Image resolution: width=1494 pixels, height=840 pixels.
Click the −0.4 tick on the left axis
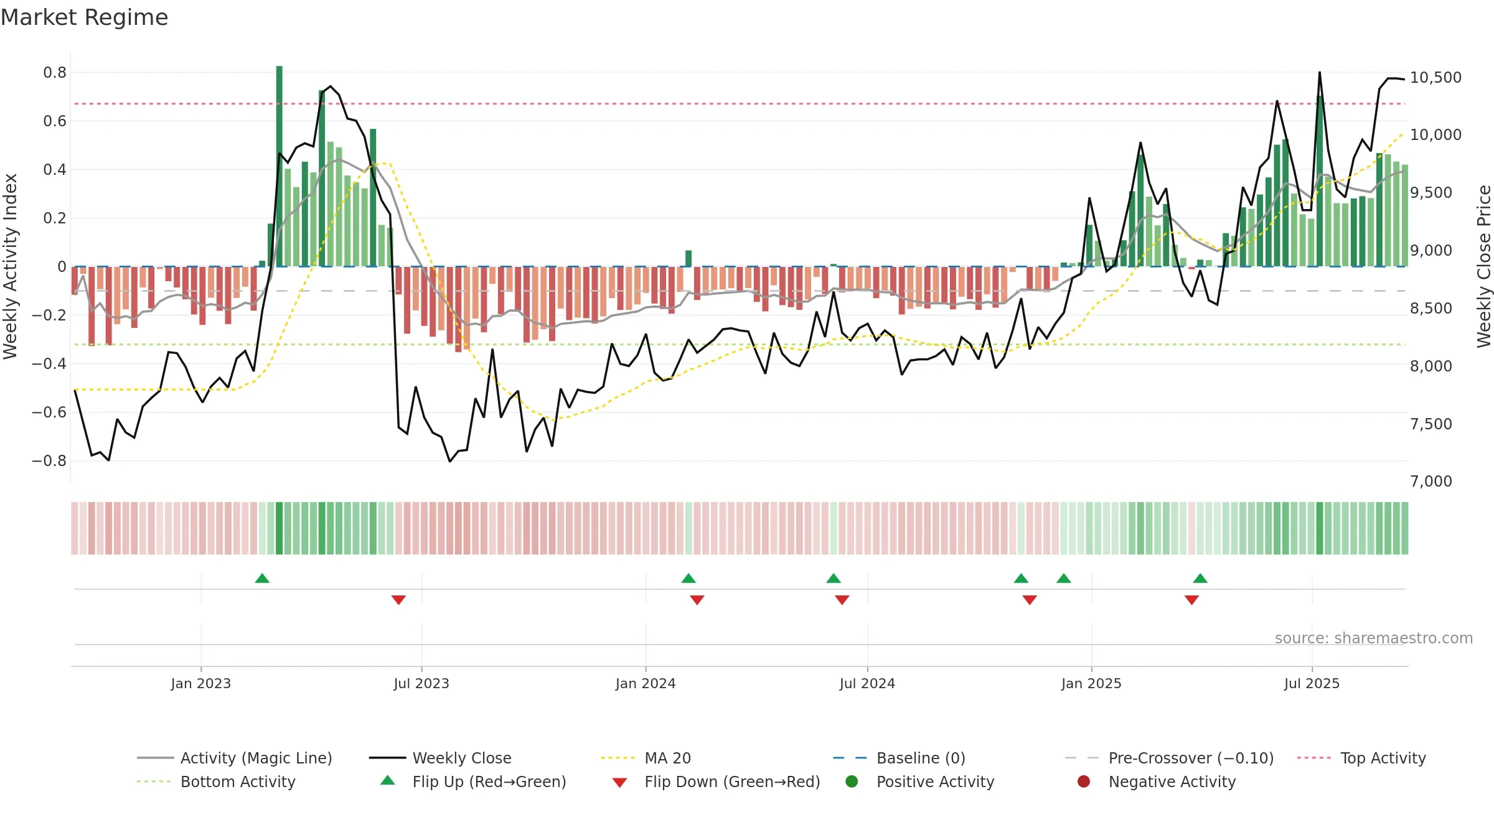pyautogui.click(x=49, y=363)
